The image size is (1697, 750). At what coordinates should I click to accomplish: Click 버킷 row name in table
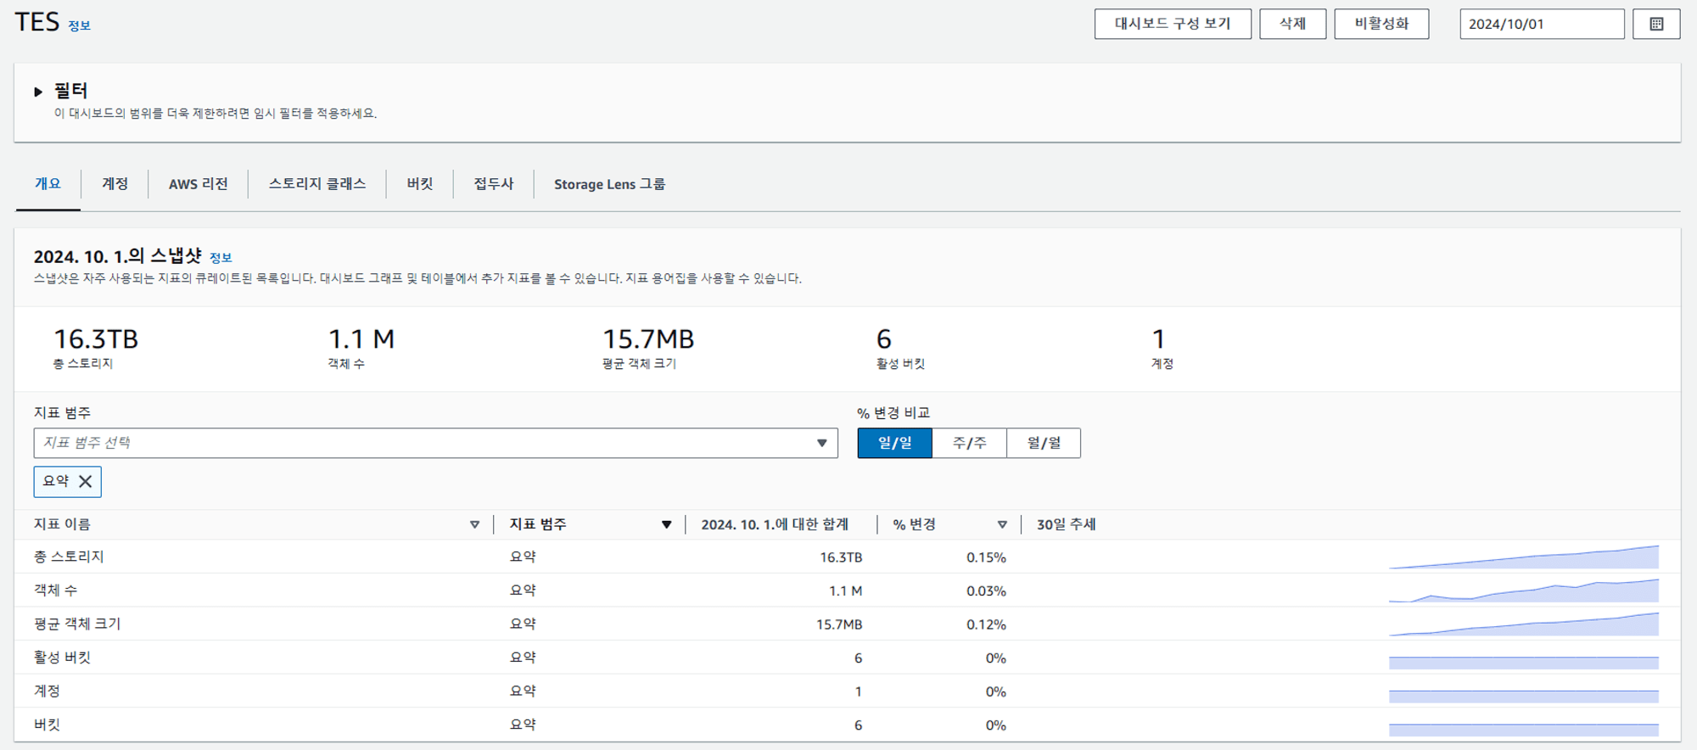[47, 725]
